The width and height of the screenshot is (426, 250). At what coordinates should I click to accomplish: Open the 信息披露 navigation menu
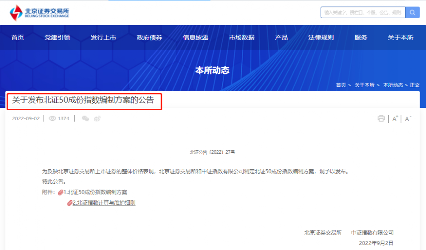click(196, 38)
